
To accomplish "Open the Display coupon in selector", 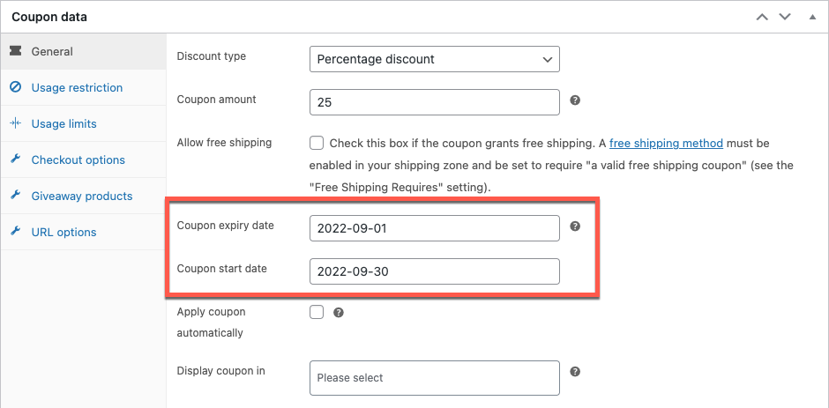I will [435, 378].
